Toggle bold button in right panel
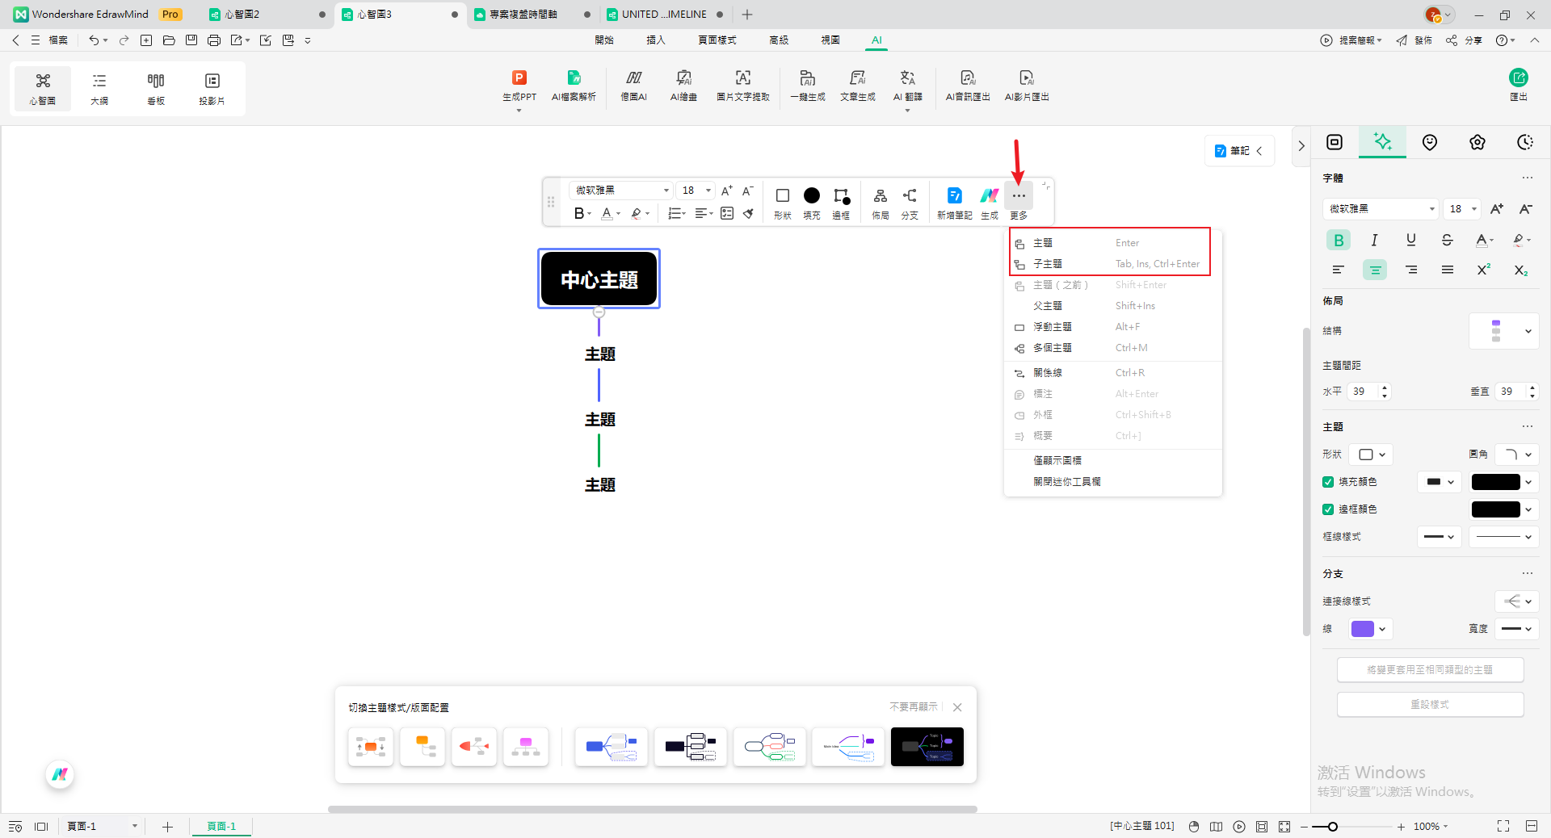The image size is (1551, 838). pos(1339,240)
